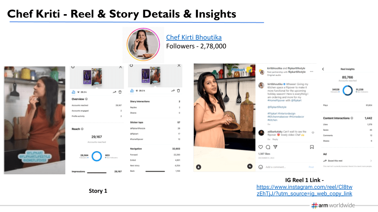Viewport: 378px width, 212px height.
Task: Open the Chef Kirti Bhoutika profile link
Action: pos(194,37)
